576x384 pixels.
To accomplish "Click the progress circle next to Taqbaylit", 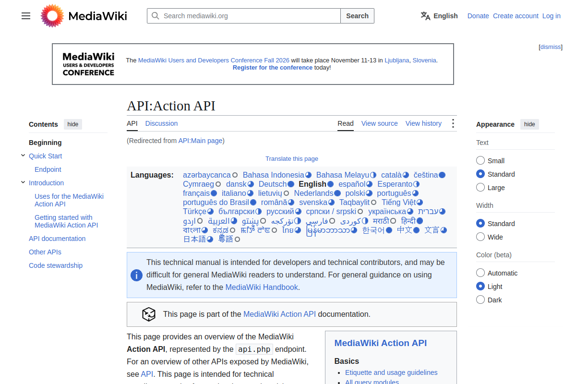I will point(373,203).
